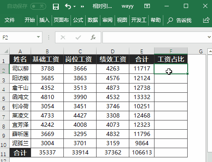Click the Share icon in ribbon

click(x=206, y=20)
